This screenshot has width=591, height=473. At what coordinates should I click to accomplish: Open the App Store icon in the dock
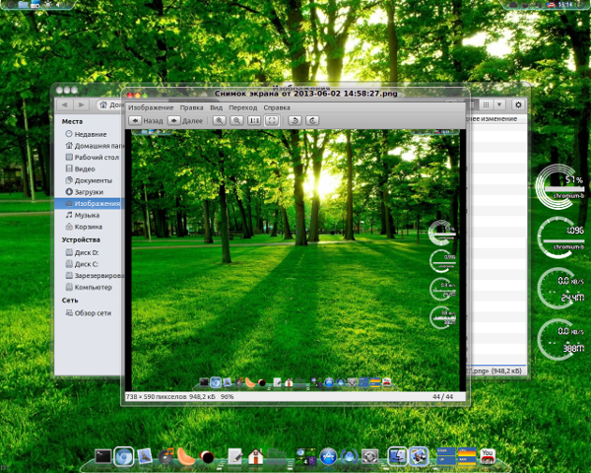pos(328,456)
